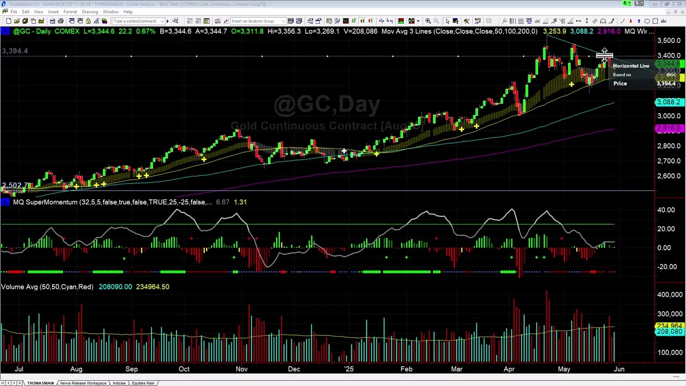Open the Insert an Analysis Group dropdown
Image resolution: width=686 pixels, height=386 pixels.
pos(285,21)
